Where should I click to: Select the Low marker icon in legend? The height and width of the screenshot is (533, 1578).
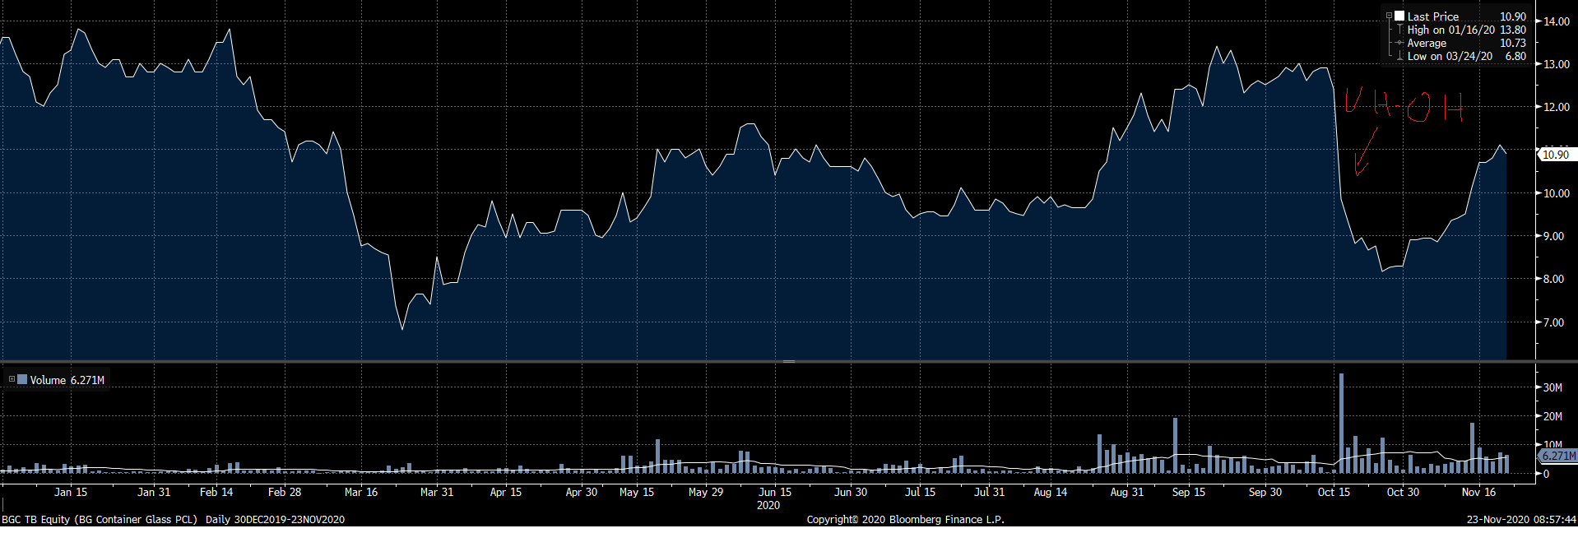pyautogui.click(x=1399, y=56)
